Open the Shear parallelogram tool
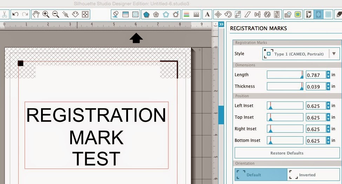The height and width of the screenshot is (184, 342). coord(248,14)
